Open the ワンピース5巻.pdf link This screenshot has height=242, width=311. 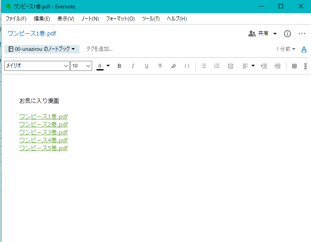[43, 148]
